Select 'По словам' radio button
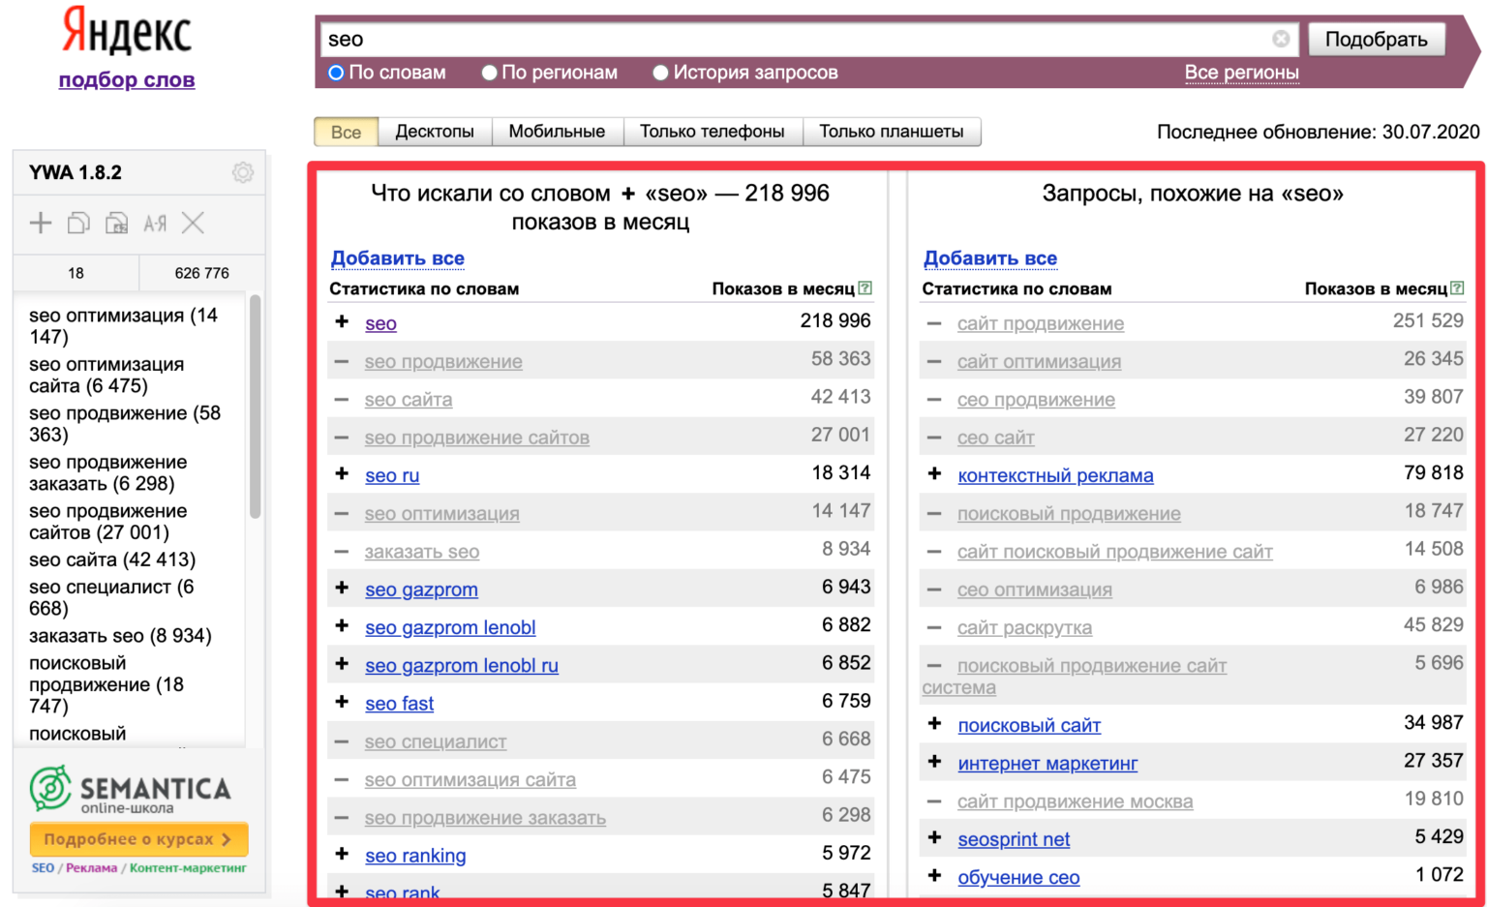This screenshot has width=1487, height=907. 336,73
